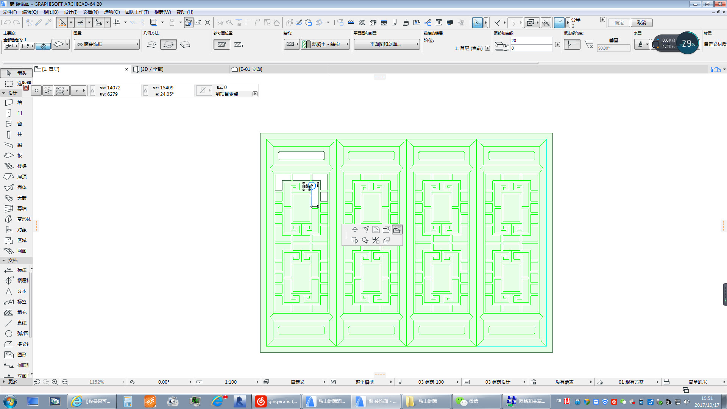Image resolution: width=727 pixels, height=409 pixels.
Task: Open the 文件(F) menu
Action: pyautogui.click(x=10, y=12)
